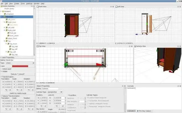Click the Front View panel icon
The height and width of the screenshot is (113, 182).
coord(38,7)
